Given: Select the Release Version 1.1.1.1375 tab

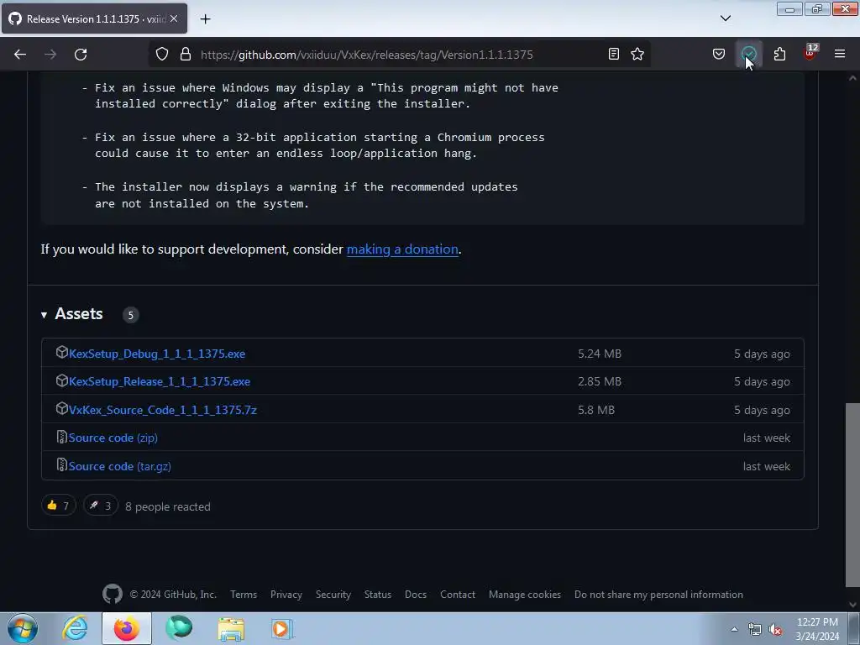Looking at the screenshot, I should 94,18.
